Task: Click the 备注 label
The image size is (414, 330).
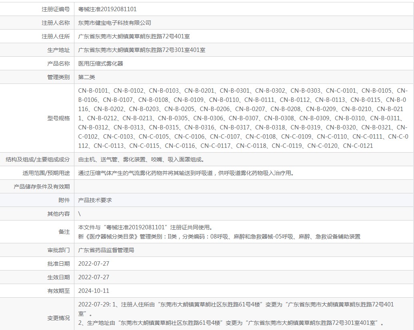Action: (x=64, y=232)
